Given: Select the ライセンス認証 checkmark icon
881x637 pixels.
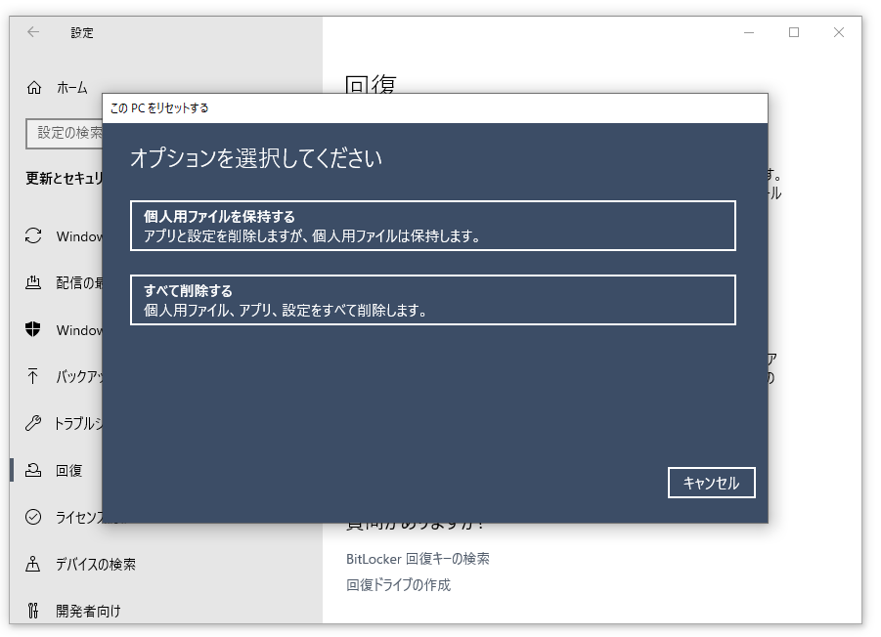Looking at the screenshot, I should 33,516.
